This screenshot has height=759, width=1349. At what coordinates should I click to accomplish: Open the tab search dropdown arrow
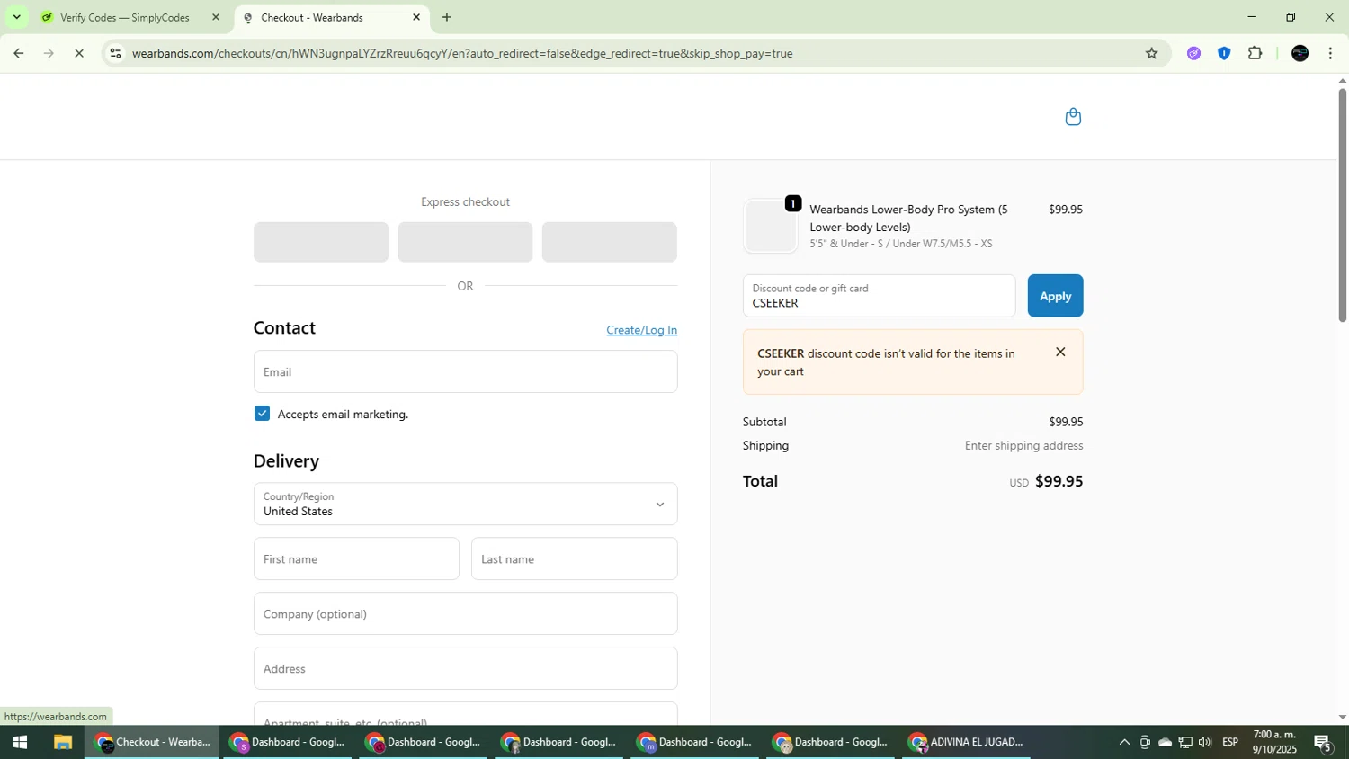(x=16, y=17)
